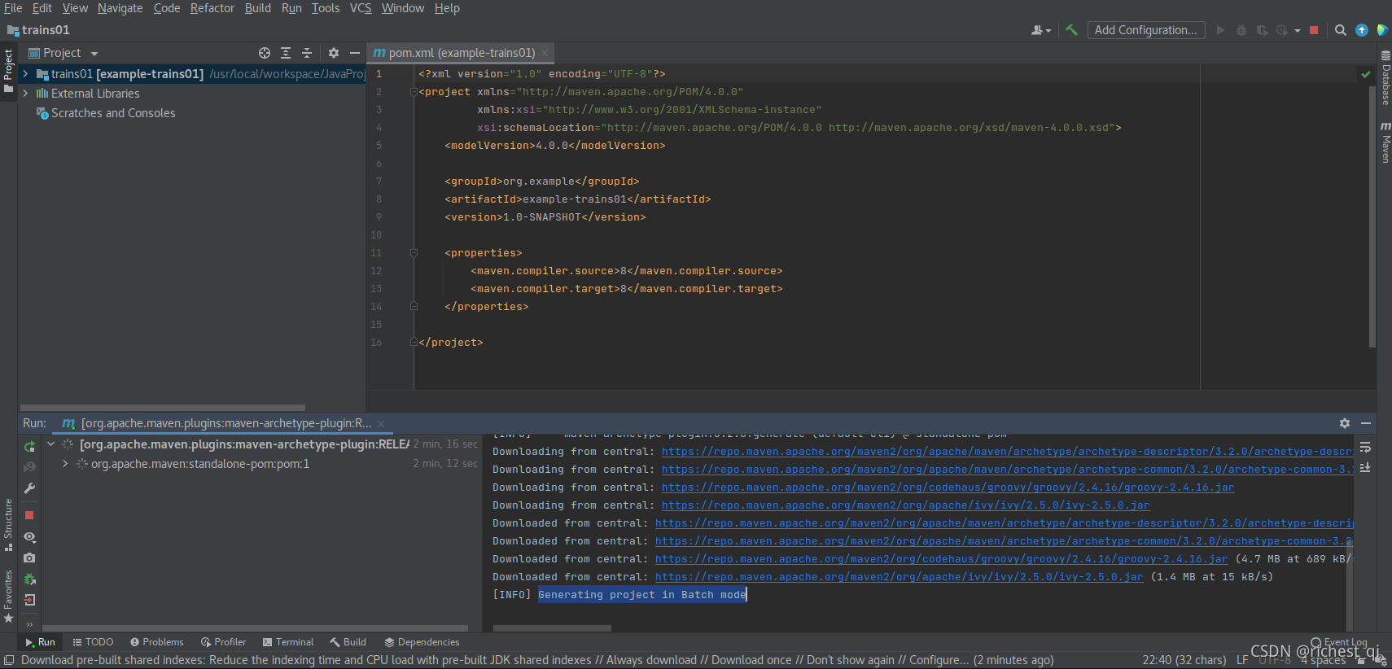Switch to the Terminal tool tab
Screen dimensions: 1392x669
288,642
